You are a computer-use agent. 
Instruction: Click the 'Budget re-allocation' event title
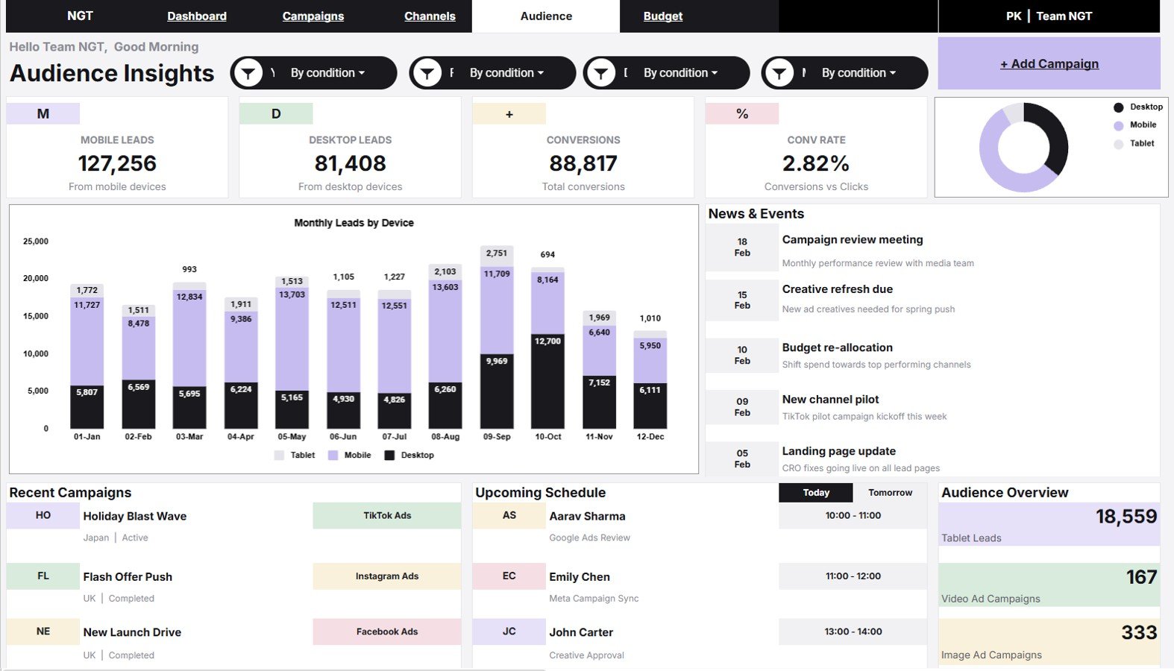[x=837, y=347]
